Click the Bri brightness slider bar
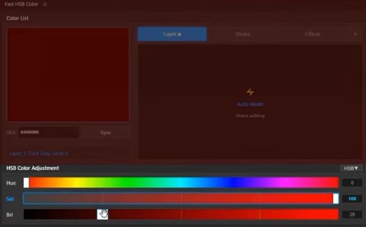 [181, 214]
